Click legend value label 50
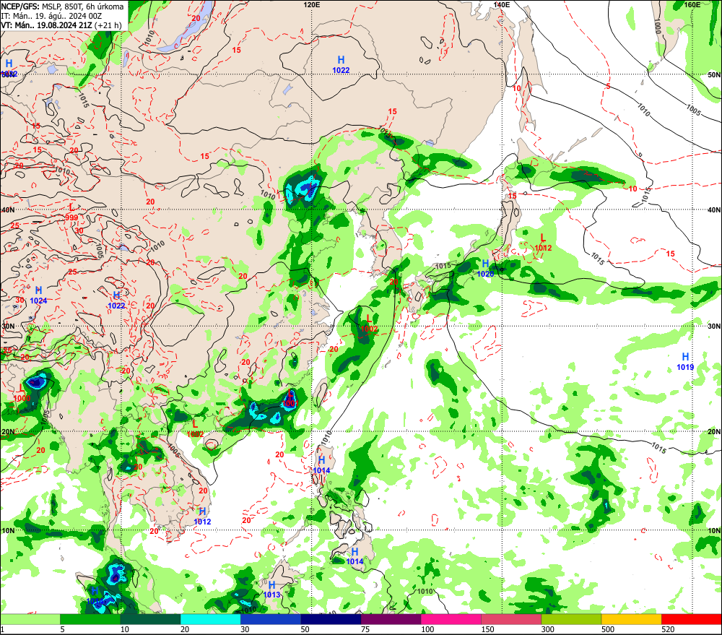722x635 pixels. tap(305, 629)
